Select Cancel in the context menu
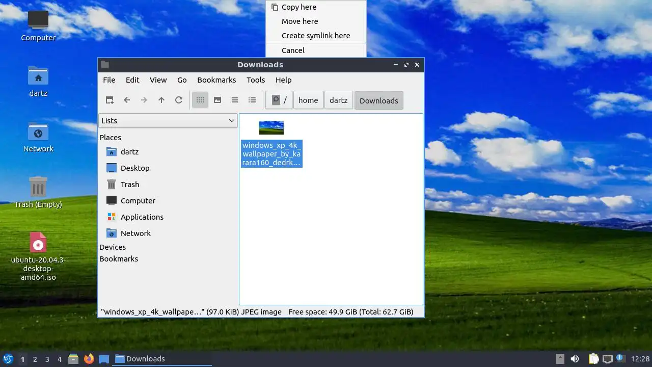This screenshot has width=652, height=367. (x=316, y=50)
